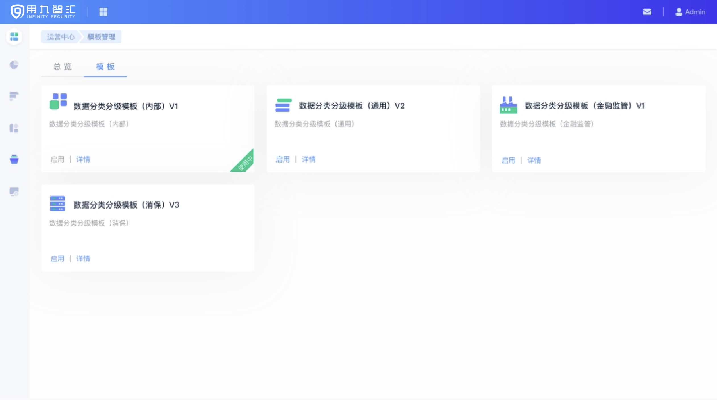Screen dimensions: 717x400
Task: Switch to the 总览 tab
Action: 62,67
